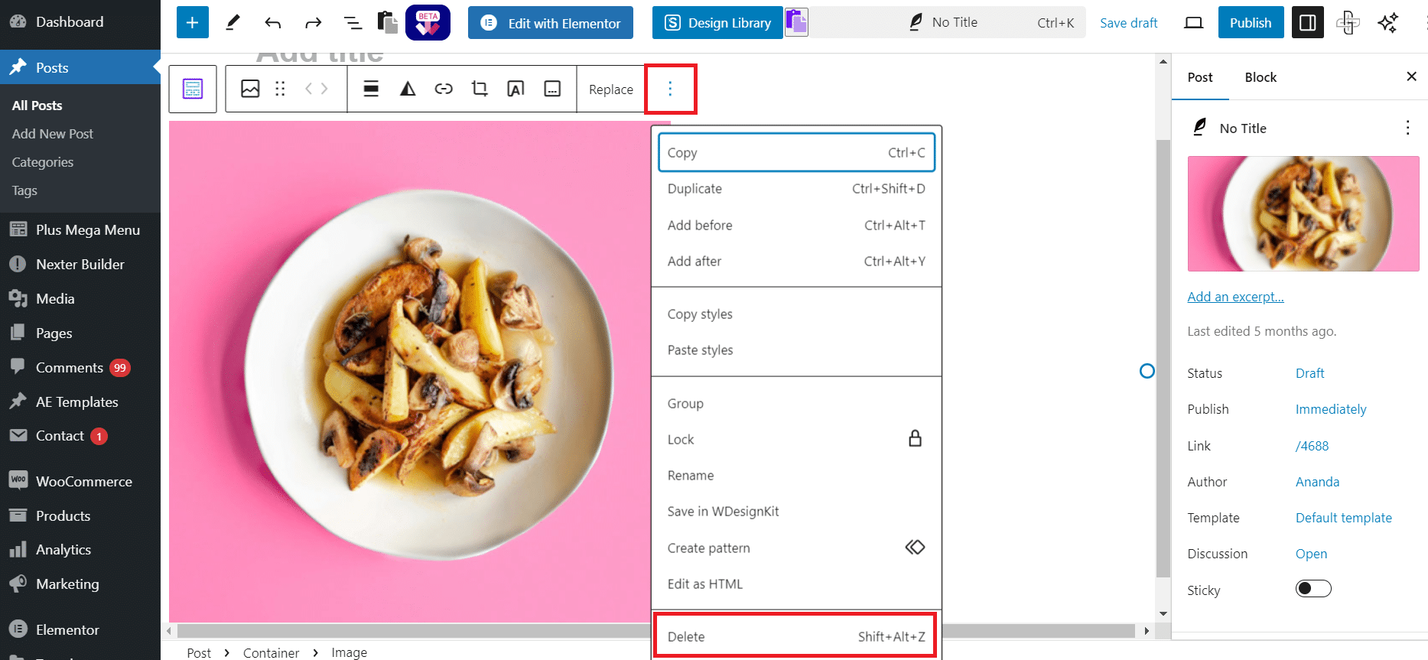Click the Container breadcrumb
Screen dimensions: 1428x660
[x=271, y=652]
